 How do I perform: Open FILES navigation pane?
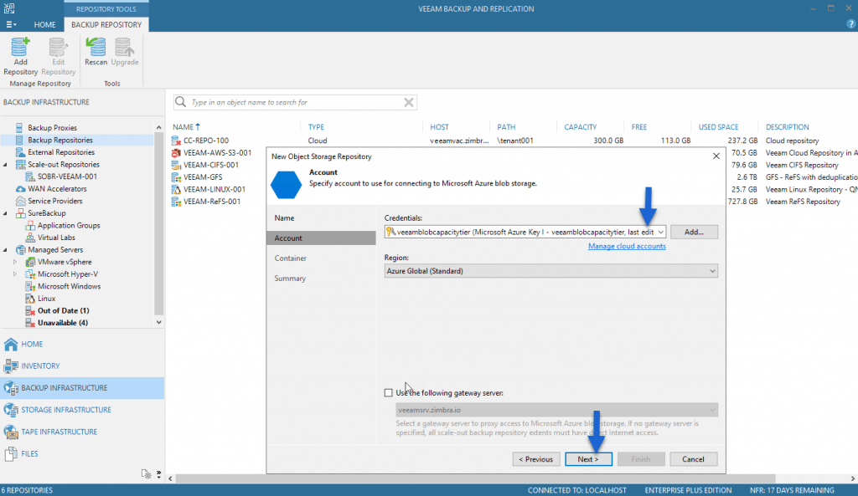coord(82,453)
